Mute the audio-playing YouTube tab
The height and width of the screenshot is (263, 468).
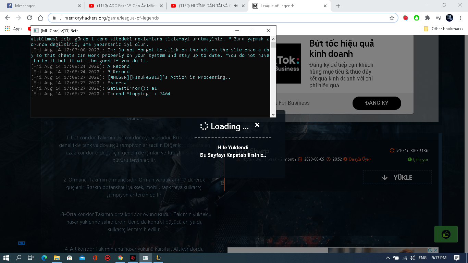tap(236, 6)
